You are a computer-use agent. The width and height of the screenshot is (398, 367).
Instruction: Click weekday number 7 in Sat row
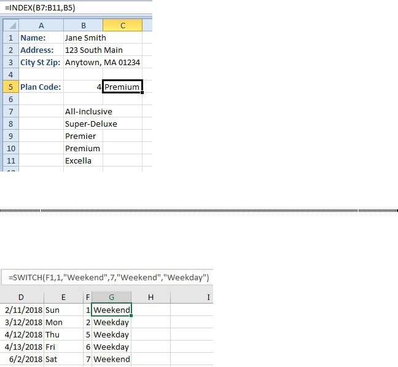tap(88, 359)
